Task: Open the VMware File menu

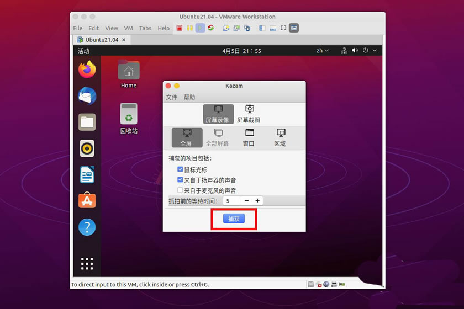Action: coord(78,28)
